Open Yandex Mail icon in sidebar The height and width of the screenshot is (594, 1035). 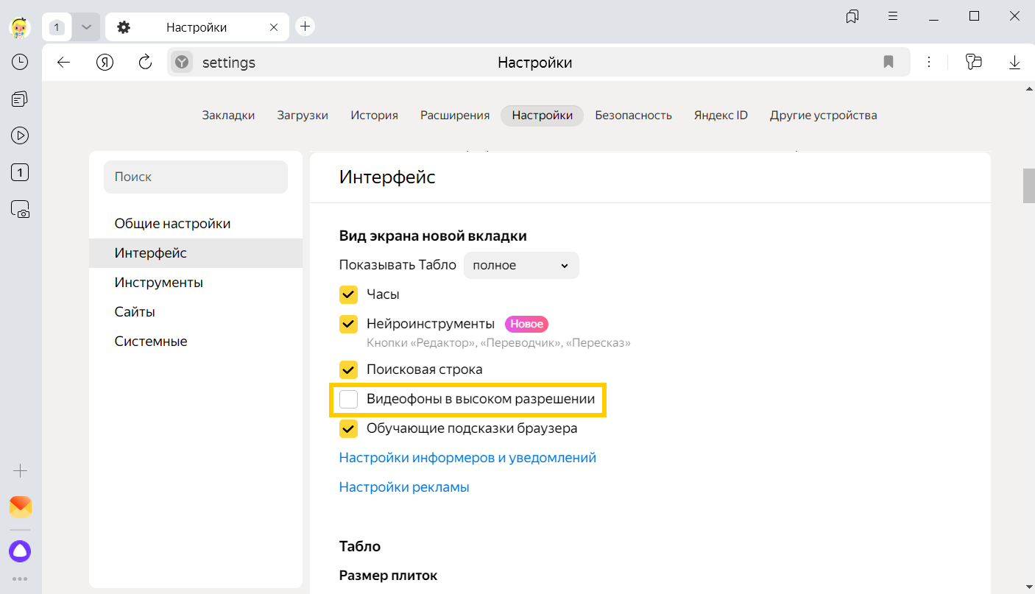coord(20,507)
